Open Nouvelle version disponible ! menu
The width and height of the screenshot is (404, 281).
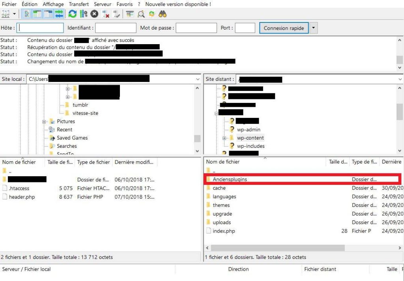[x=178, y=4]
